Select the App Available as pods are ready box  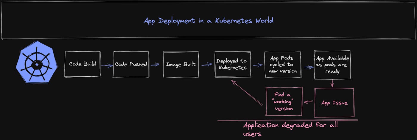(332, 65)
